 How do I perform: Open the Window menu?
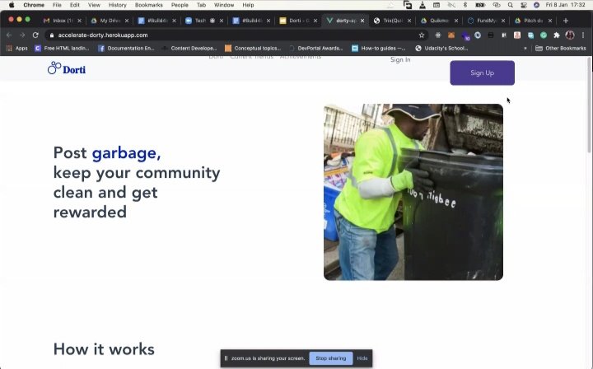pyautogui.click(x=224, y=5)
